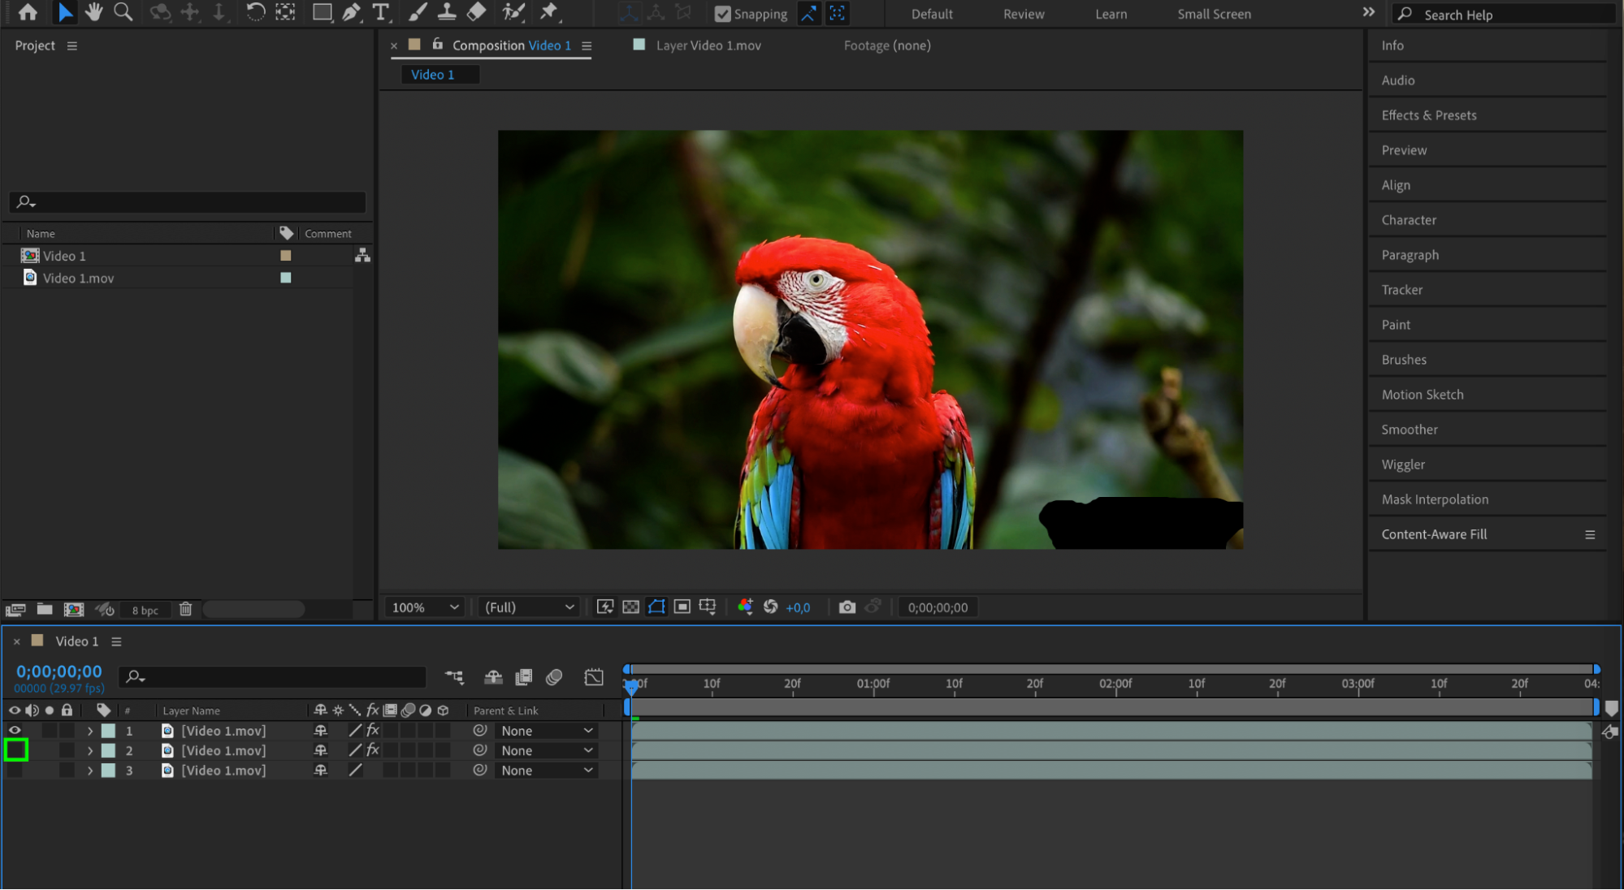Click Video 1 composition label color swatch

pyautogui.click(x=286, y=256)
